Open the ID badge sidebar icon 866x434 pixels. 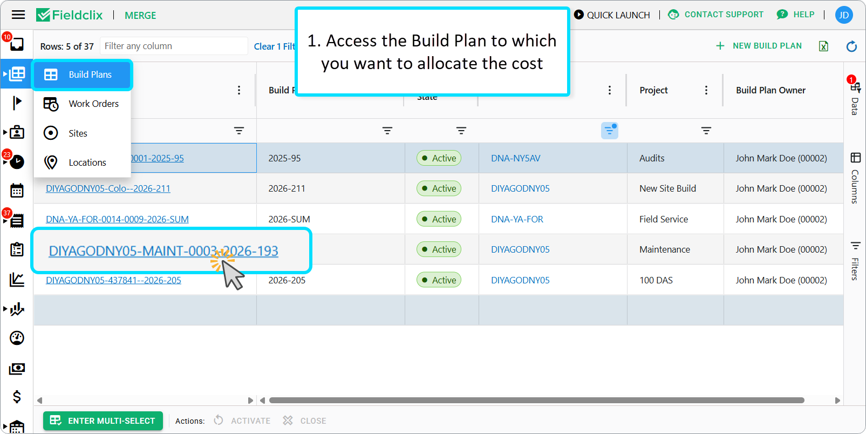point(17,132)
